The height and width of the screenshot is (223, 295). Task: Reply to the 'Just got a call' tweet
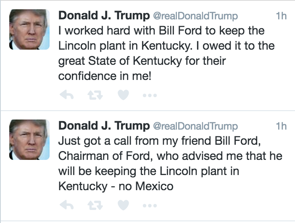[67, 206]
